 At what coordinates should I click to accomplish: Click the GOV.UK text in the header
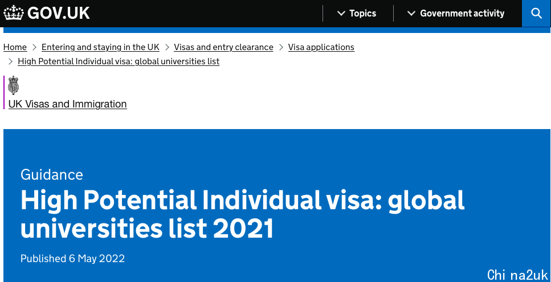[58, 13]
